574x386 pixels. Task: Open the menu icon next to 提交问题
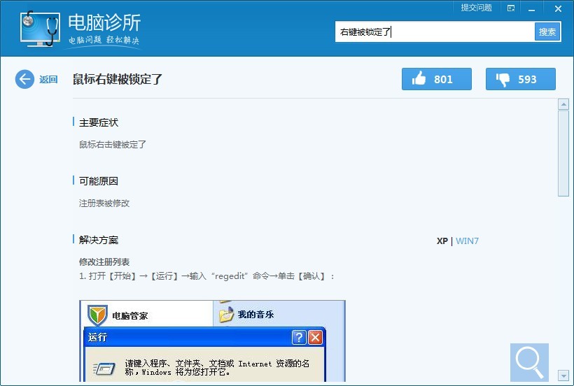point(511,8)
